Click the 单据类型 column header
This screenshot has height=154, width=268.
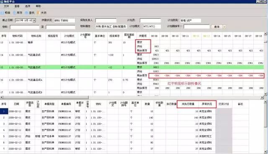point(49,104)
